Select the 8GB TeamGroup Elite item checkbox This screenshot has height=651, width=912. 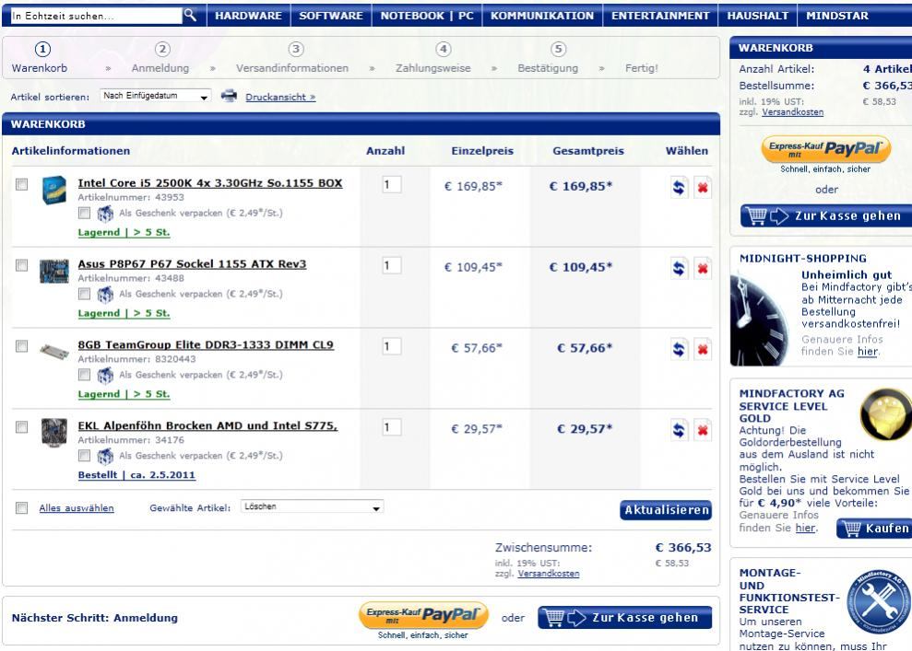21,346
